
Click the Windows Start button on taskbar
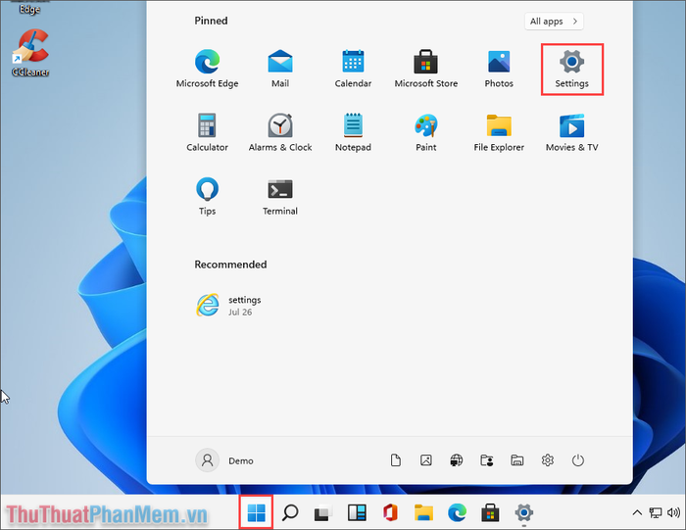257,512
